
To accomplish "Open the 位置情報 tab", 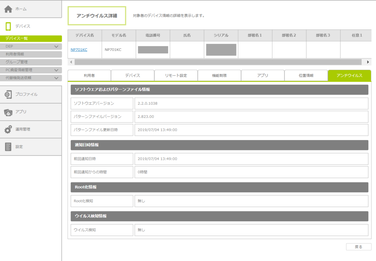I will point(306,76).
